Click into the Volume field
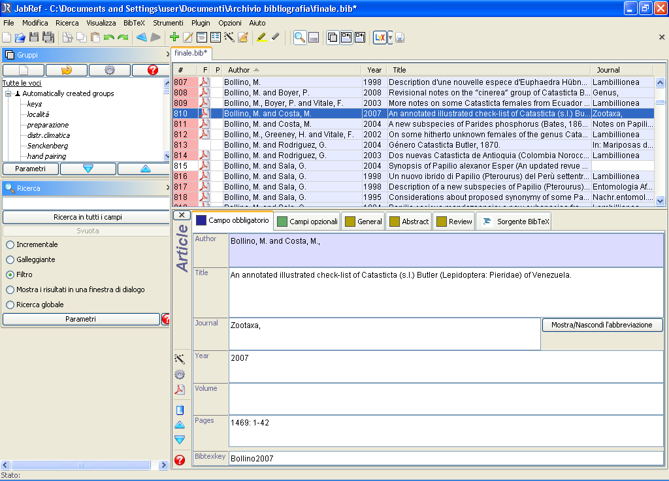This screenshot has height=481, width=669. (x=446, y=399)
